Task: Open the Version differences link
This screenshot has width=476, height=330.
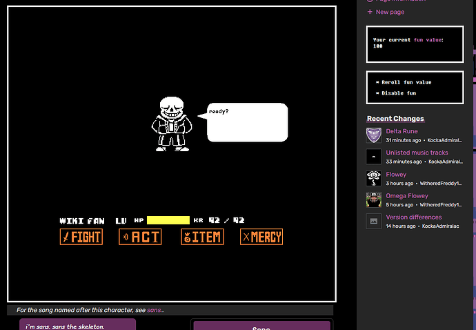Action: [414, 217]
